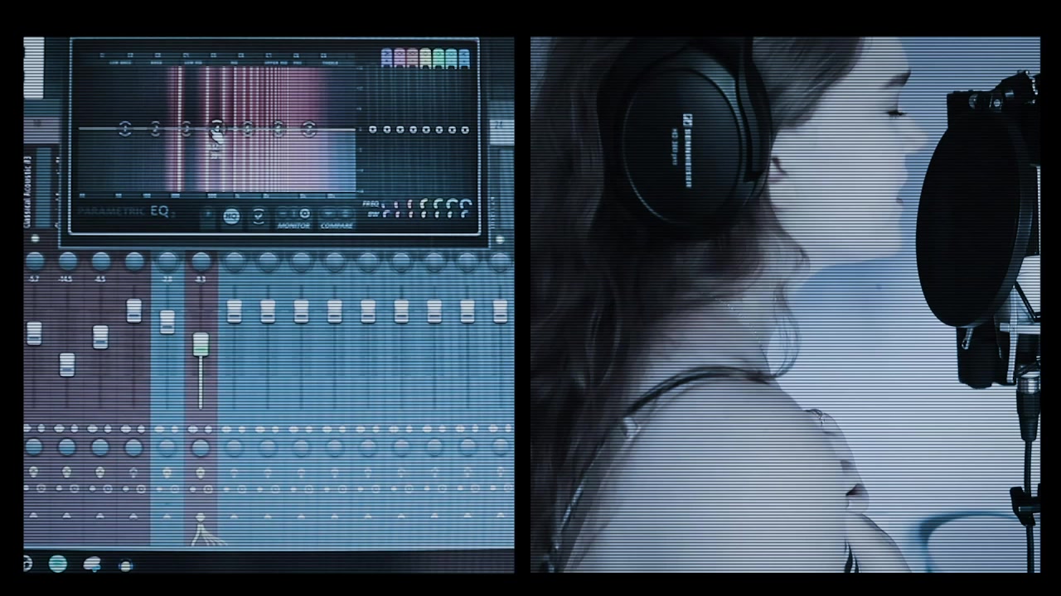Click the top knob above the -5.7 value
The image size is (1061, 596).
pos(34,262)
